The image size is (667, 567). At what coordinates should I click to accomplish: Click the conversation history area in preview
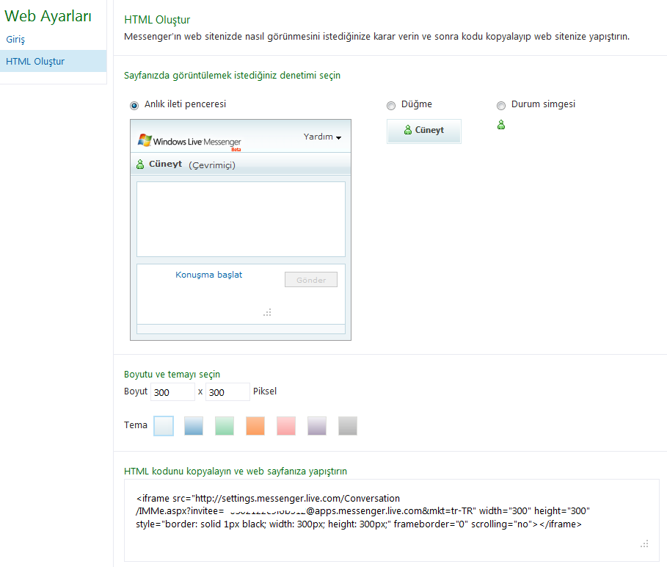tap(241, 219)
